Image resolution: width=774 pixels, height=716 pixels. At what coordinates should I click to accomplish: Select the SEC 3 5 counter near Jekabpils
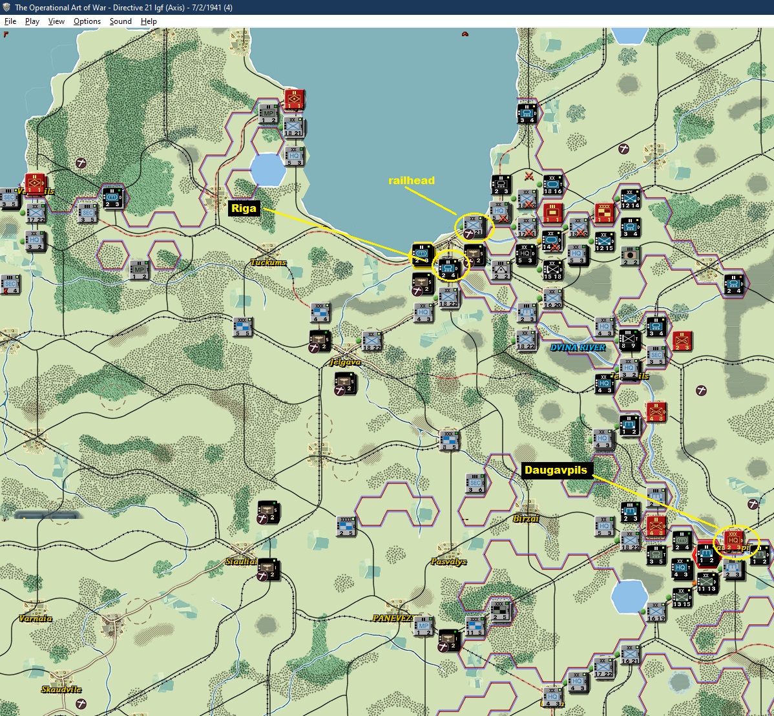tap(656, 355)
